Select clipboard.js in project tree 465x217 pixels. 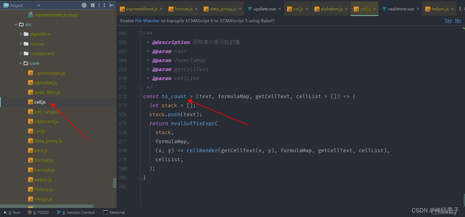tap(43, 122)
